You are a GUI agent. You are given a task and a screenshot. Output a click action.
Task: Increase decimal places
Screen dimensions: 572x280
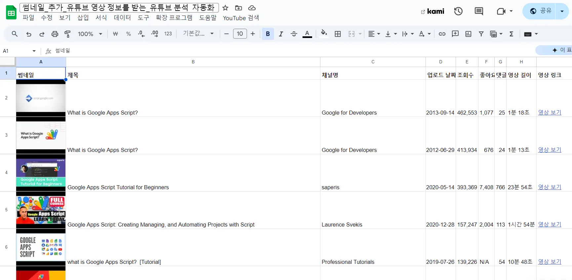pos(154,34)
